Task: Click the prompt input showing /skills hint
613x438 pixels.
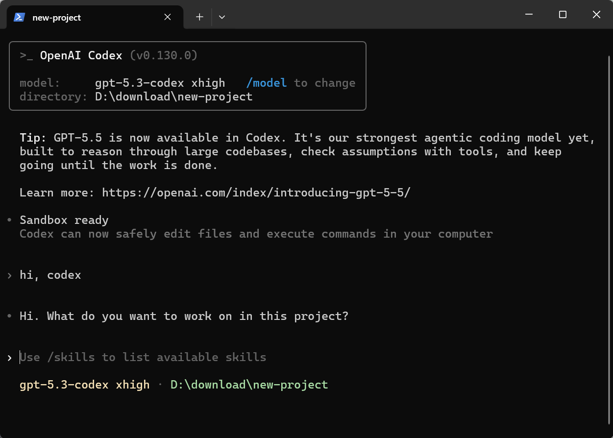Action: (x=143, y=357)
